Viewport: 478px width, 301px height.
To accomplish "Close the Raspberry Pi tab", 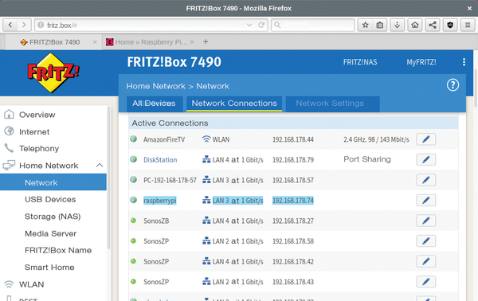I will pos(192,42).
